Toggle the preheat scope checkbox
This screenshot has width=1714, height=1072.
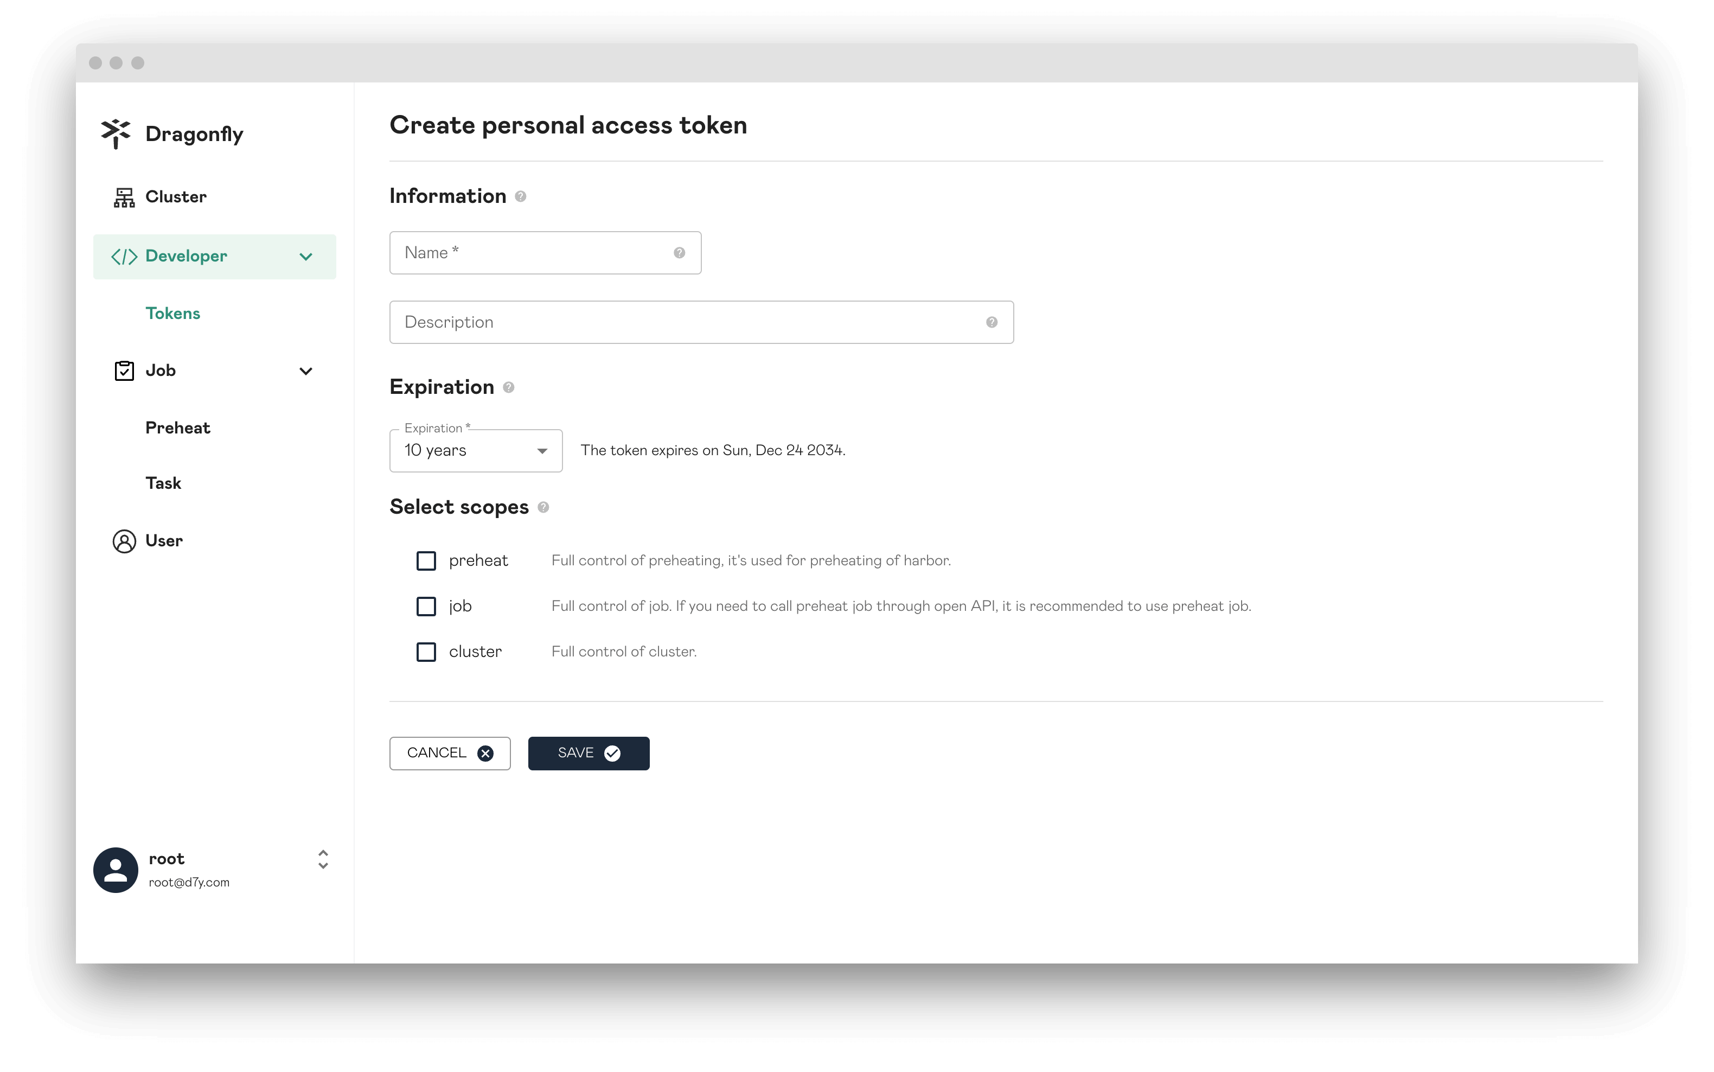click(426, 561)
